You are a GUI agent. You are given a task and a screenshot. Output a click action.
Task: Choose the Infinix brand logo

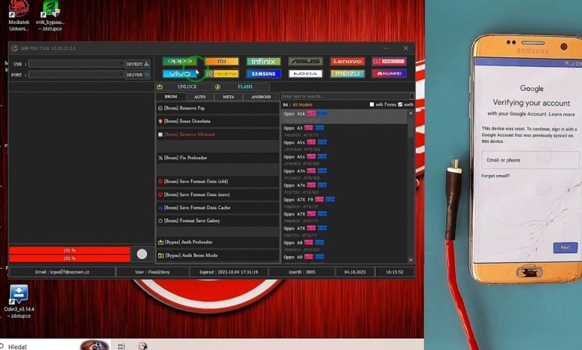coord(263,61)
